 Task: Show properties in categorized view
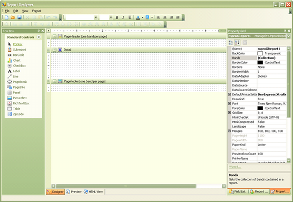[x=231, y=43]
